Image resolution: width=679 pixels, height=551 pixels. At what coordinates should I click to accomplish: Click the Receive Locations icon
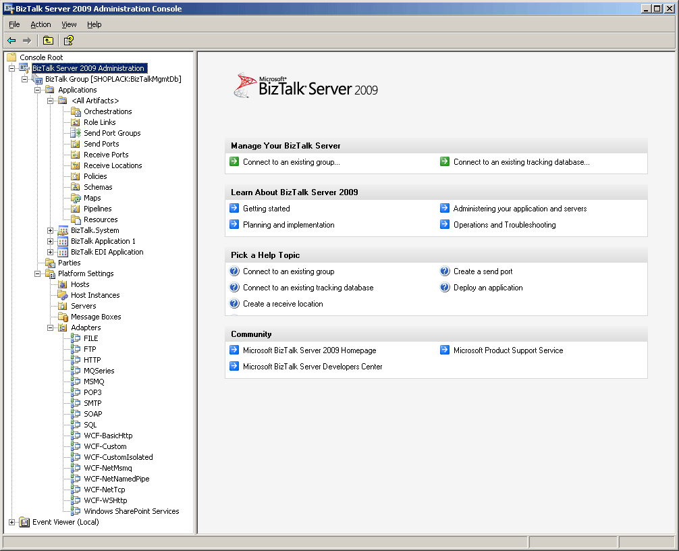tap(76, 166)
